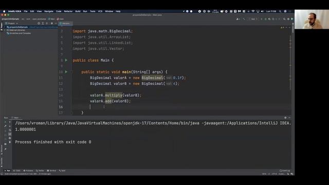
Task: Collapse main method code block
Action: pyautogui.click(x=71, y=72)
